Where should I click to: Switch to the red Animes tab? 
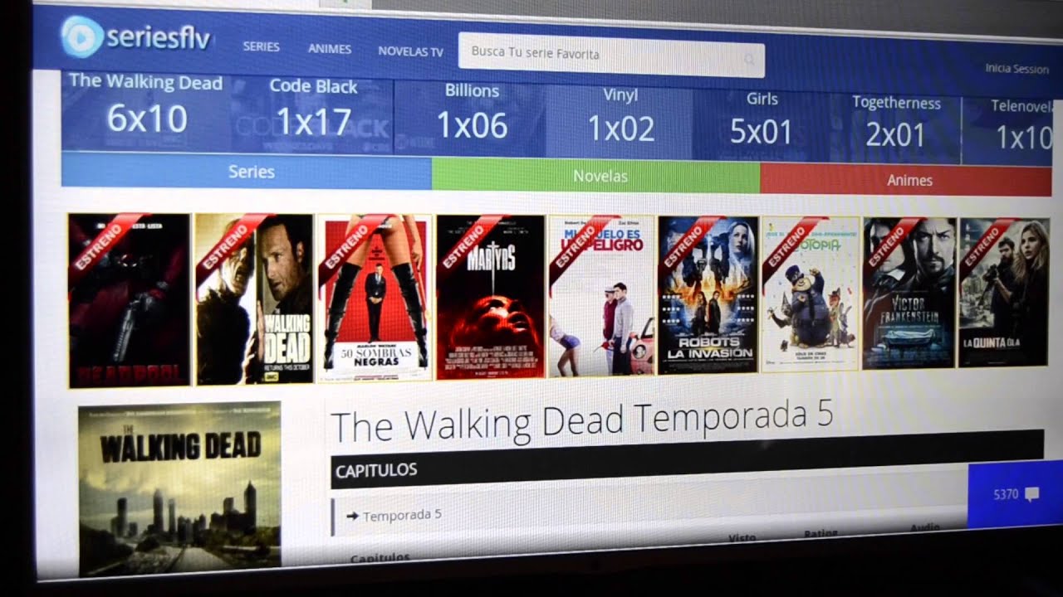coord(906,179)
